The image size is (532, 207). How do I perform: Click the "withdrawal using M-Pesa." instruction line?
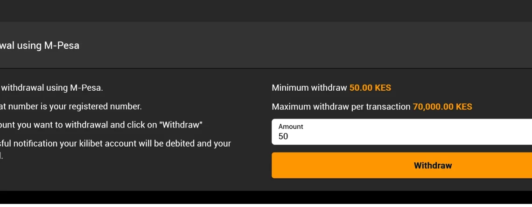point(51,88)
